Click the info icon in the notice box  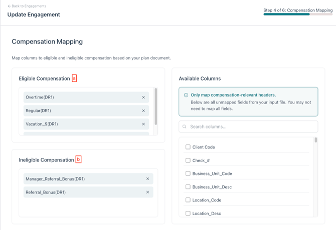point(186,95)
